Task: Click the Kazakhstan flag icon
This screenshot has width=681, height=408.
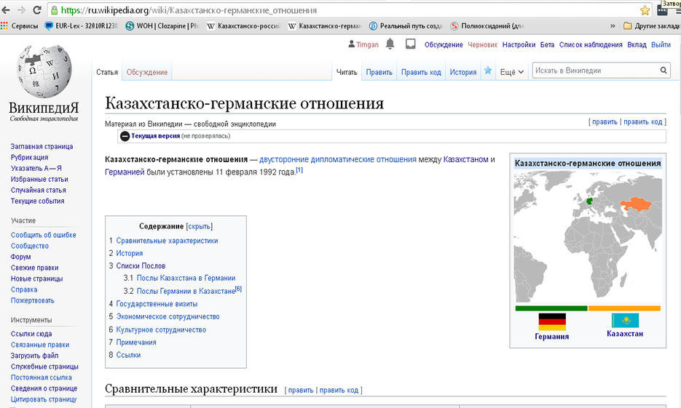Action: [x=624, y=320]
